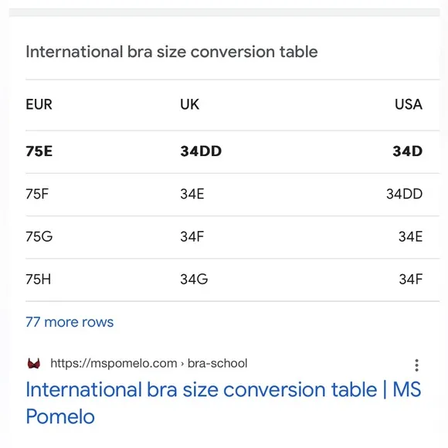Click the 75F EUR cell
Image resolution: width=448 pixels, height=448 pixels.
37,194
